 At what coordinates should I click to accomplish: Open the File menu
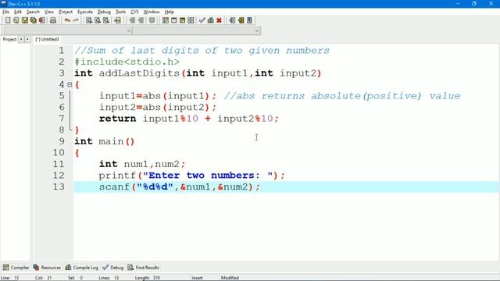pos(5,12)
